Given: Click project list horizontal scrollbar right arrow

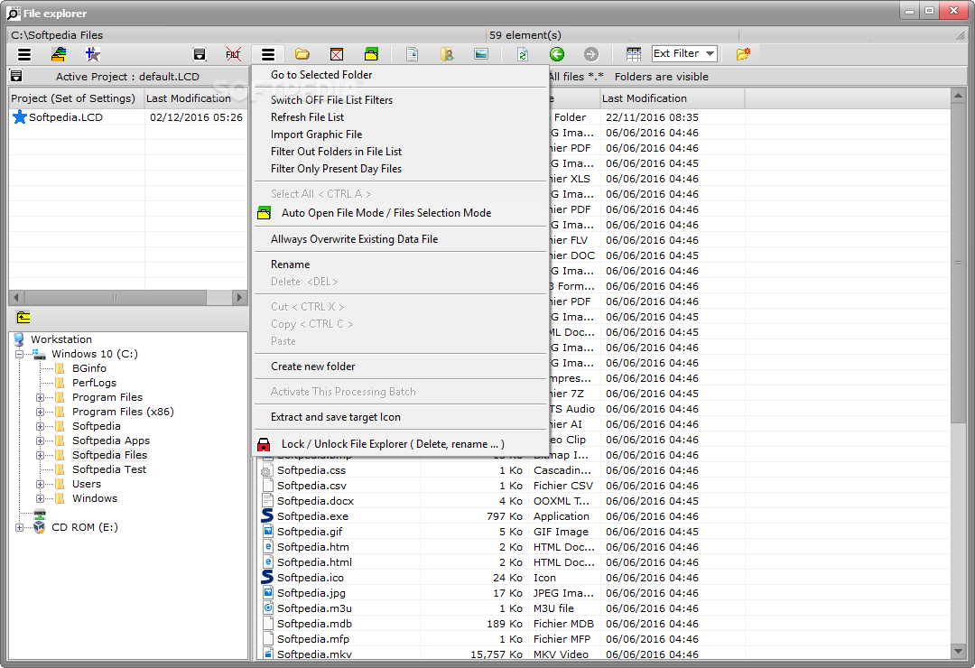Looking at the screenshot, I should [239, 297].
